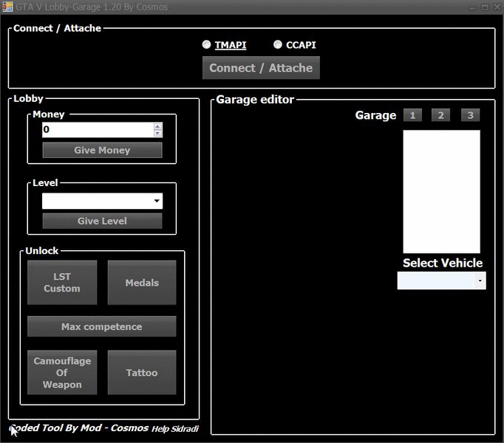The height and width of the screenshot is (443, 504).
Task: Switch to Garage 2
Action: [440, 115]
